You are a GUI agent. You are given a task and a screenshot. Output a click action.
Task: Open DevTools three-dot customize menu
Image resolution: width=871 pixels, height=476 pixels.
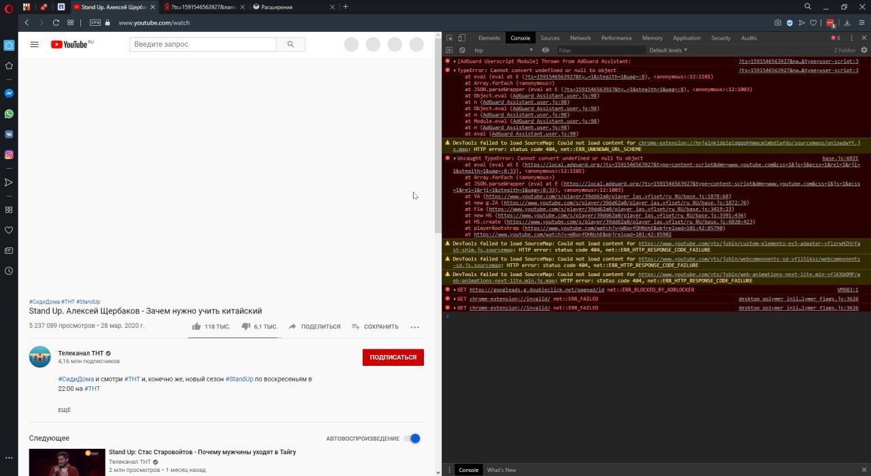[x=851, y=38]
